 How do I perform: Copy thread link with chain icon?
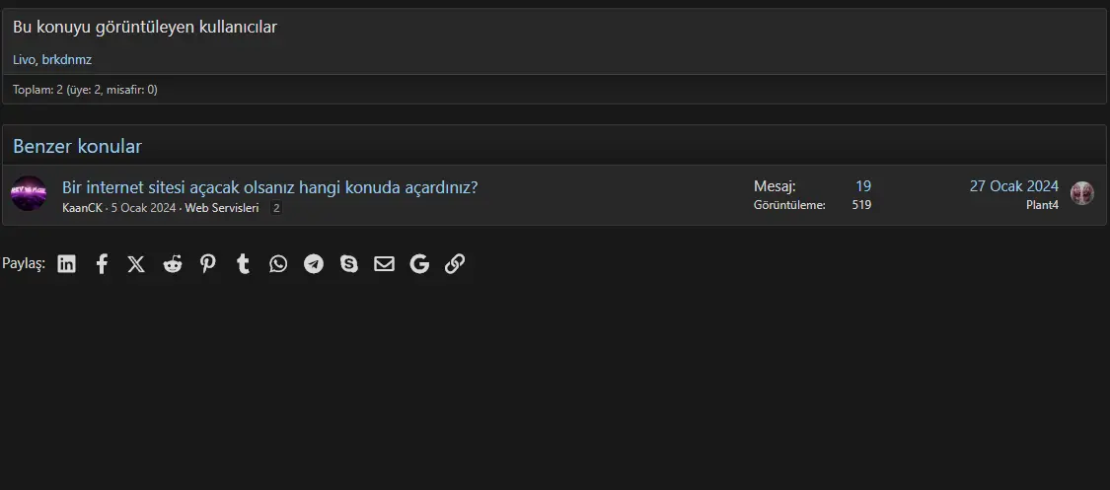click(455, 264)
